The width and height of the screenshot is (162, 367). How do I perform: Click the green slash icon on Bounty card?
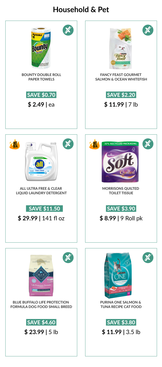tap(68, 30)
